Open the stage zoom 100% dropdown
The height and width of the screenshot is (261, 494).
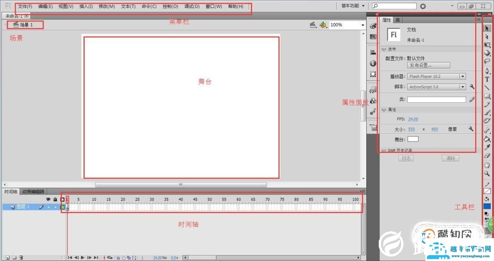click(x=363, y=25)
